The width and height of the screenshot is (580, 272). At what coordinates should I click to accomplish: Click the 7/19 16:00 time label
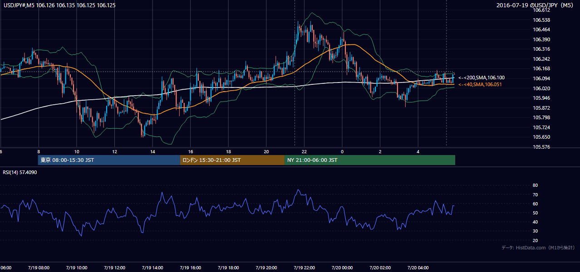[x=191, y=268]
